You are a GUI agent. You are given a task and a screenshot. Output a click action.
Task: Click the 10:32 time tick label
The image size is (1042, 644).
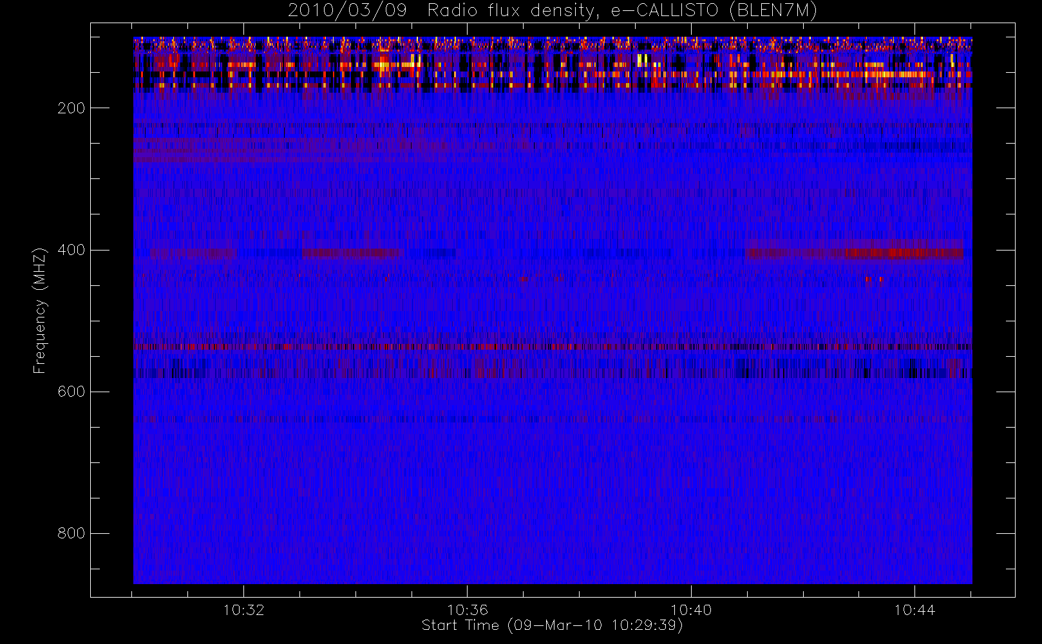[243, 610]
